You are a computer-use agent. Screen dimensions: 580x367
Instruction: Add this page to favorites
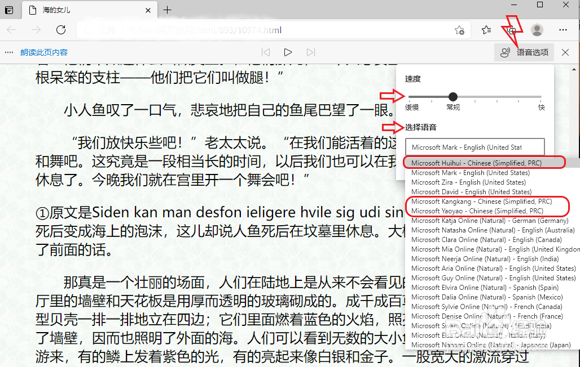click(459, 30)
